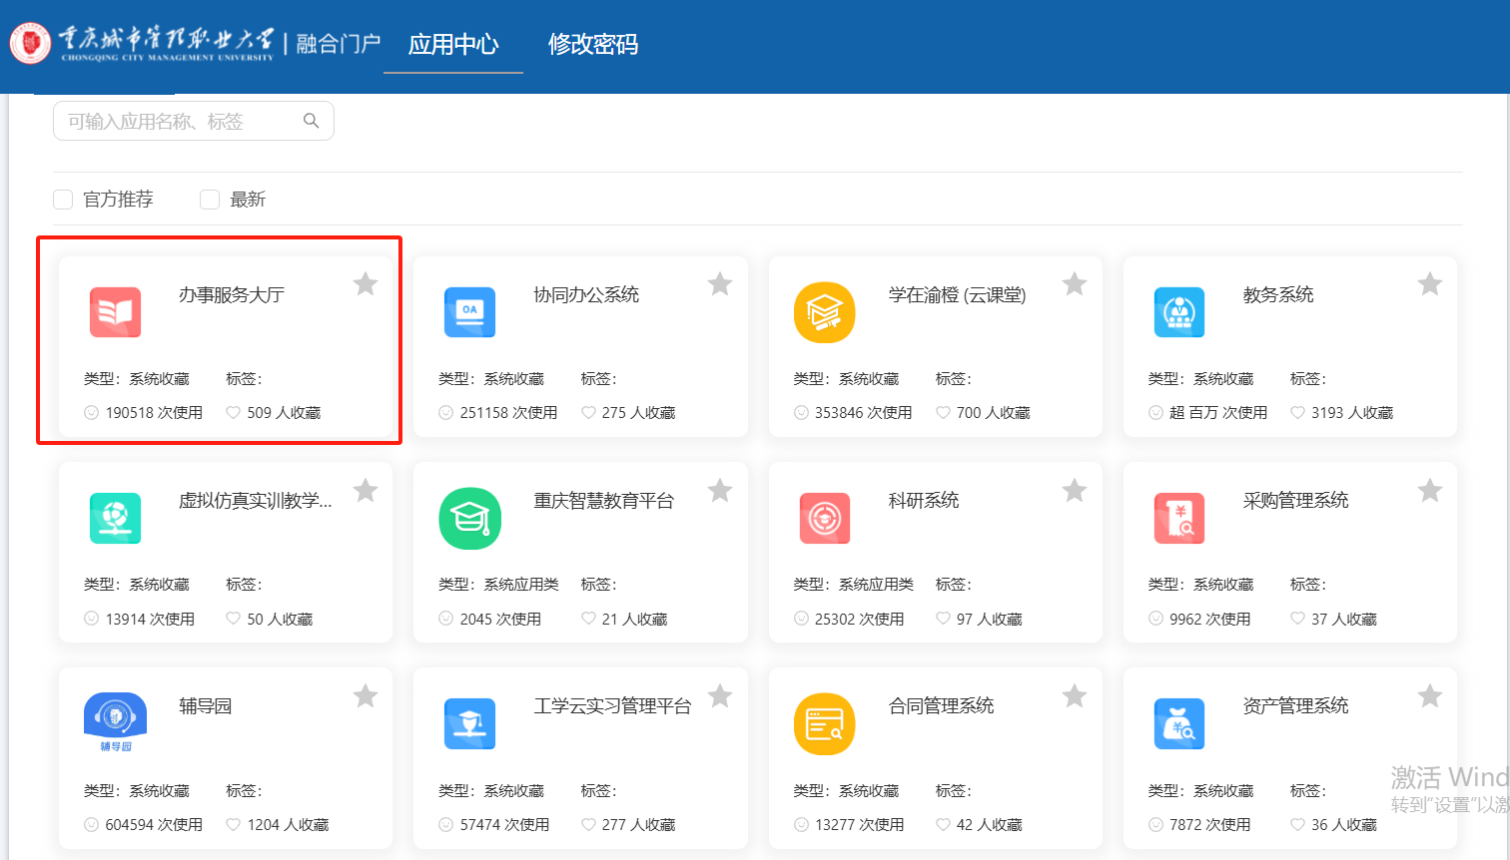1510x860 pixels.
Task: Open the 教务系统 blue icon
Action: click(1179, 312)
